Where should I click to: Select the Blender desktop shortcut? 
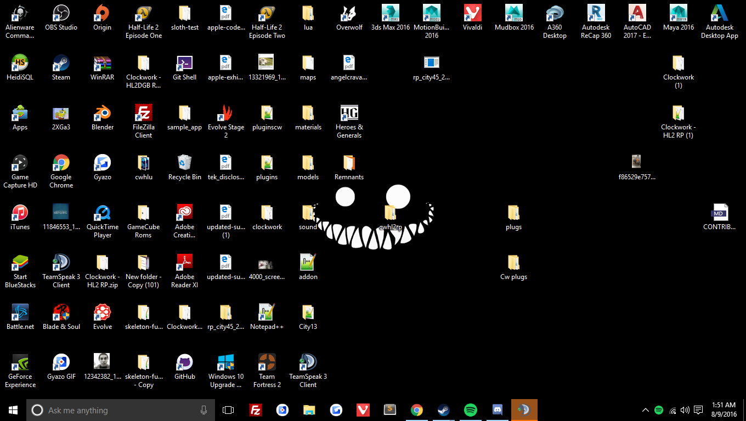point(102,117)
